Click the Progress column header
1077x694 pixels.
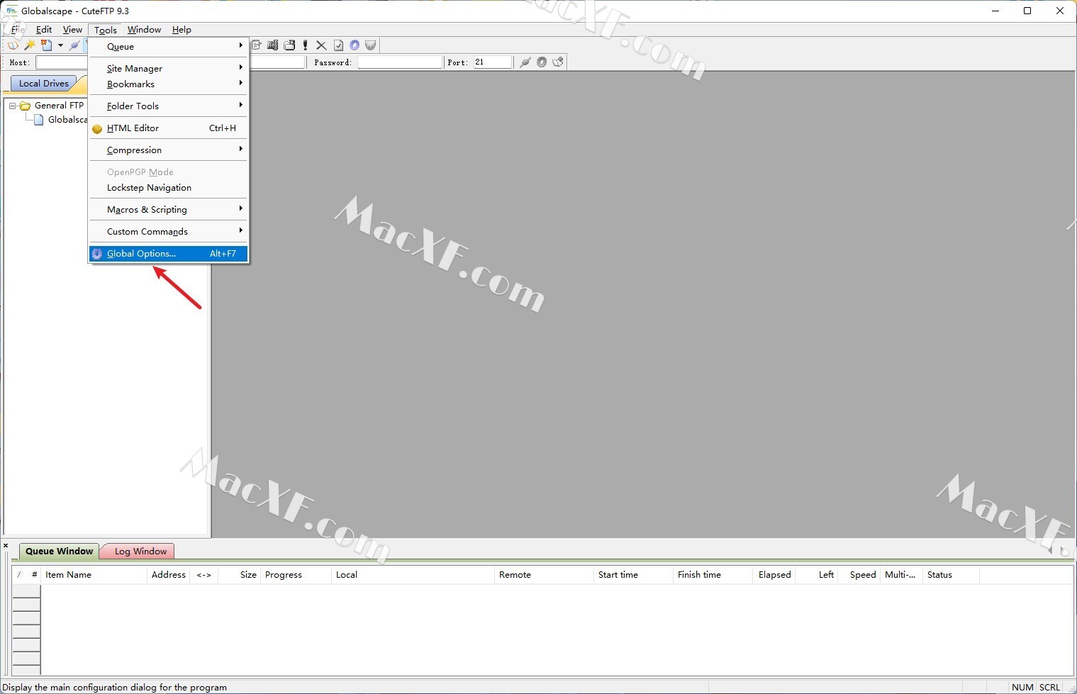(296, 575)
